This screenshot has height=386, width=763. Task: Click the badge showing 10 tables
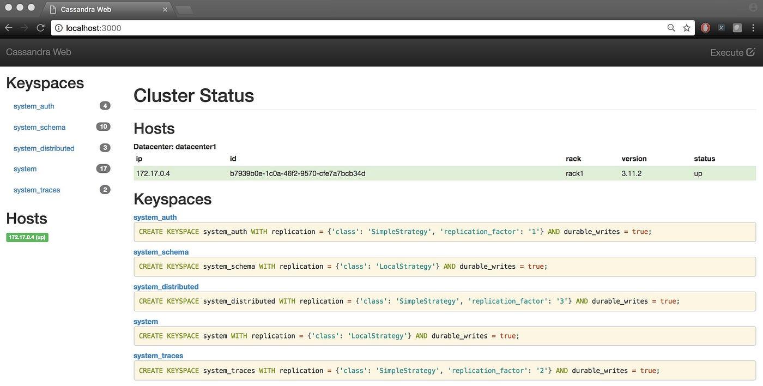[103, 126]
